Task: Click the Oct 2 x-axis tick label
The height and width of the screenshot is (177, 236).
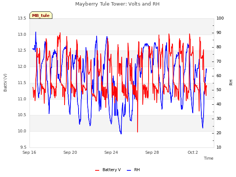Action: [x=193, y=152]
